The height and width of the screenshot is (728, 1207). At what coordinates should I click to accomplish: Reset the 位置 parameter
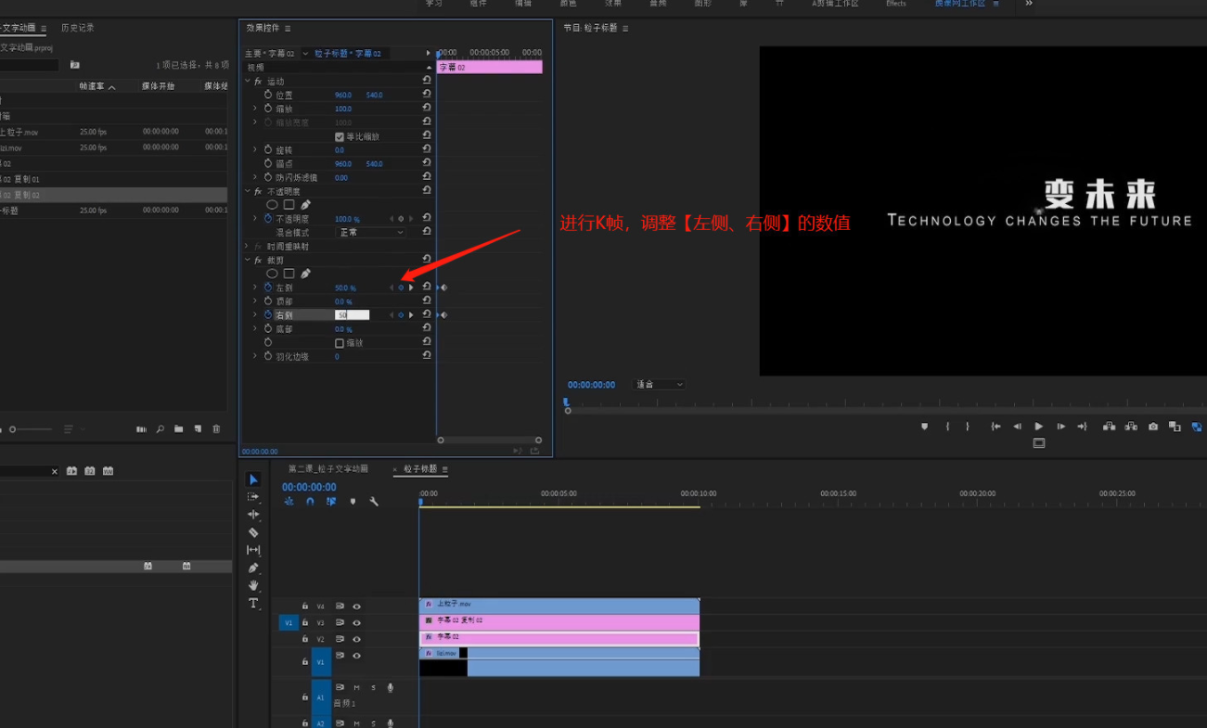[x=427, y=95]
